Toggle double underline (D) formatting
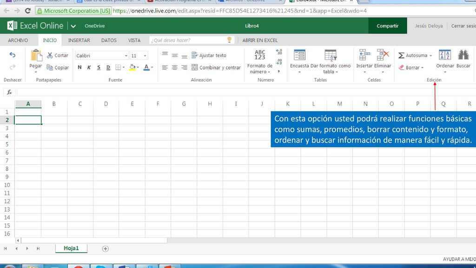This screenshot has height=268, width=476. pyautogui.click(x=108, y=67)
